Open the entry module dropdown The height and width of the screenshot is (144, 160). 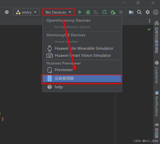pyautogui.click(x=26, y=12)
